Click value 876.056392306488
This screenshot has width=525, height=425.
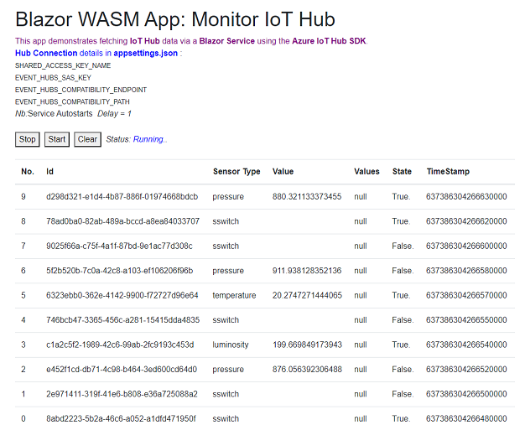click(307, 370)
